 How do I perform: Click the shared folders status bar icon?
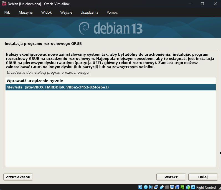click(167, 187)
